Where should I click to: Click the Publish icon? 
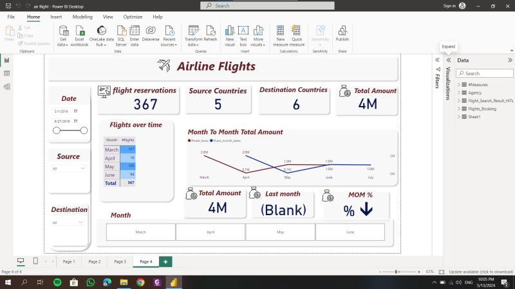pos(342,35)
